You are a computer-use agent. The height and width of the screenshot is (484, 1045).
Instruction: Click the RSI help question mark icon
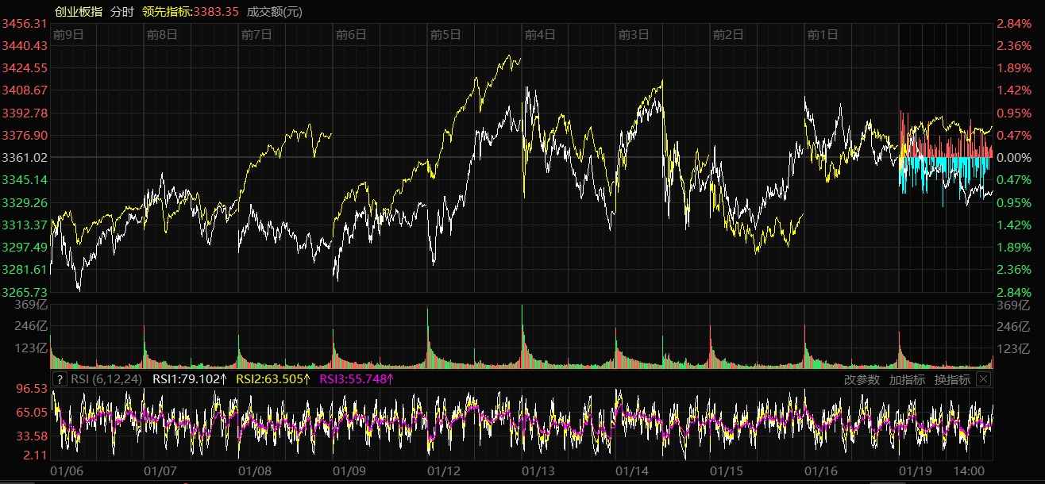(x=60, y=379)
